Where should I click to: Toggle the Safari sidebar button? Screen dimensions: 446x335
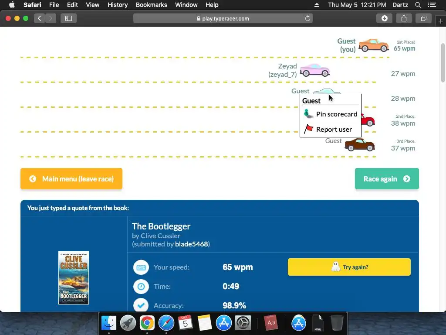(68, 18)
